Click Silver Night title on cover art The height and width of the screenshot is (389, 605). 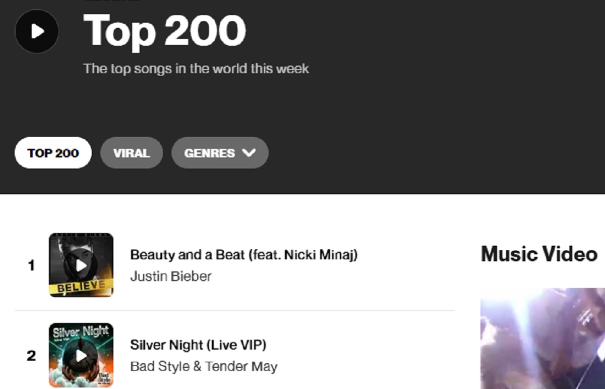(81, 331)
